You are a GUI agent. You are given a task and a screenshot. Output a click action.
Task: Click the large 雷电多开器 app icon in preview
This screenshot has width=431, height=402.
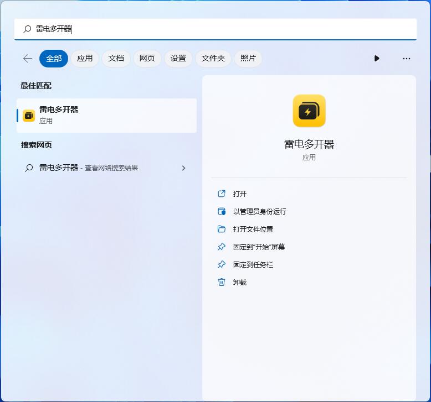pos(309,111)
